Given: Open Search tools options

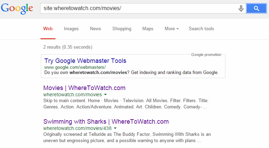Looking at the screenshot, I should tap(201, 29).
